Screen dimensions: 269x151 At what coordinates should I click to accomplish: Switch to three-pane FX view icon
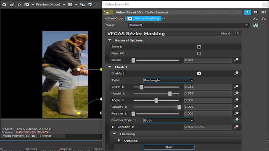(264, 12)
